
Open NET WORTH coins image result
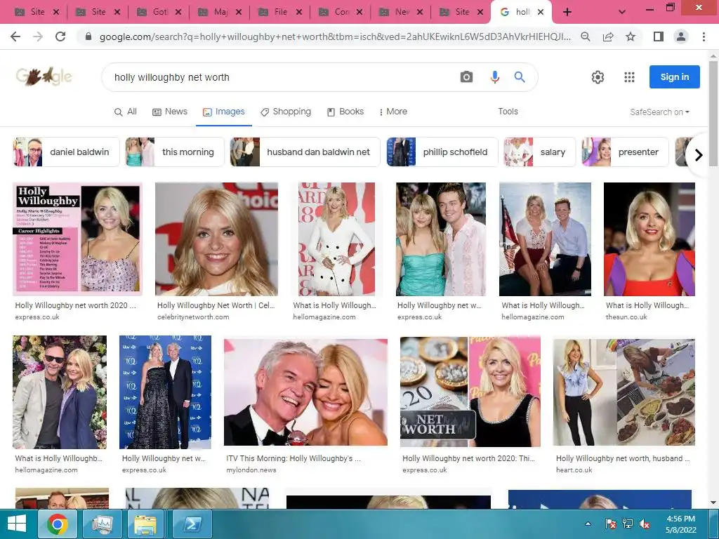[470, 392]
